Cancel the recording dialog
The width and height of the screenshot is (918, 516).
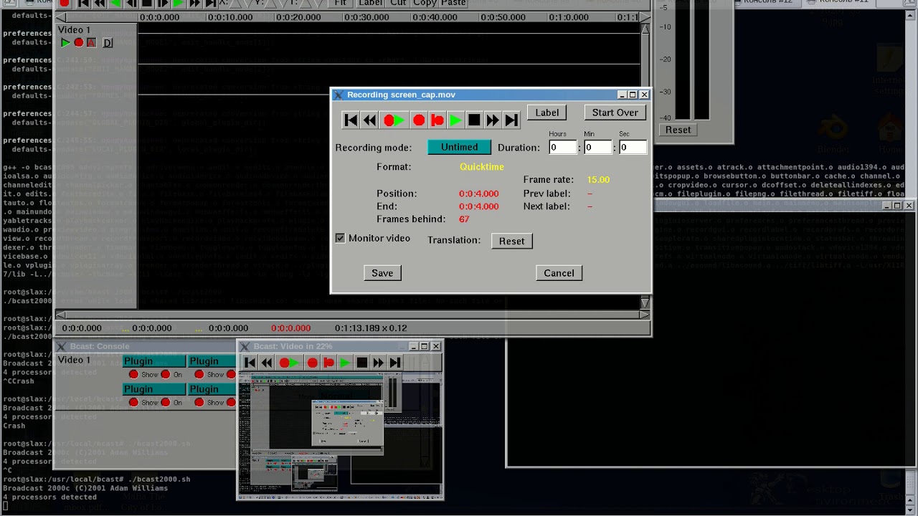tap(559, 272)
